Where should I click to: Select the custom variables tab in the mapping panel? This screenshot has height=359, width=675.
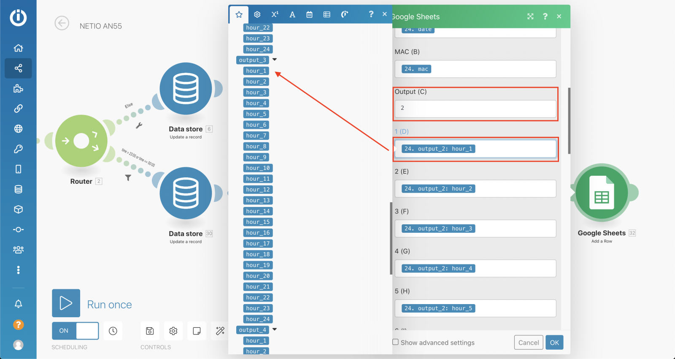point(344,14)
